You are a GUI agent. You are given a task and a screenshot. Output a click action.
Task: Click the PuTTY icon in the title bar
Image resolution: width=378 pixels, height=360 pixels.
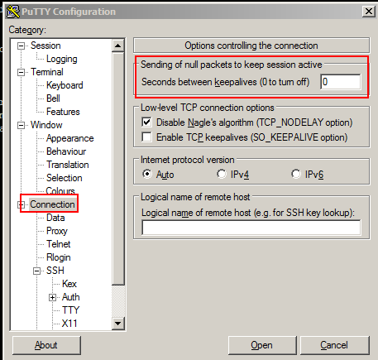[13, 12]
